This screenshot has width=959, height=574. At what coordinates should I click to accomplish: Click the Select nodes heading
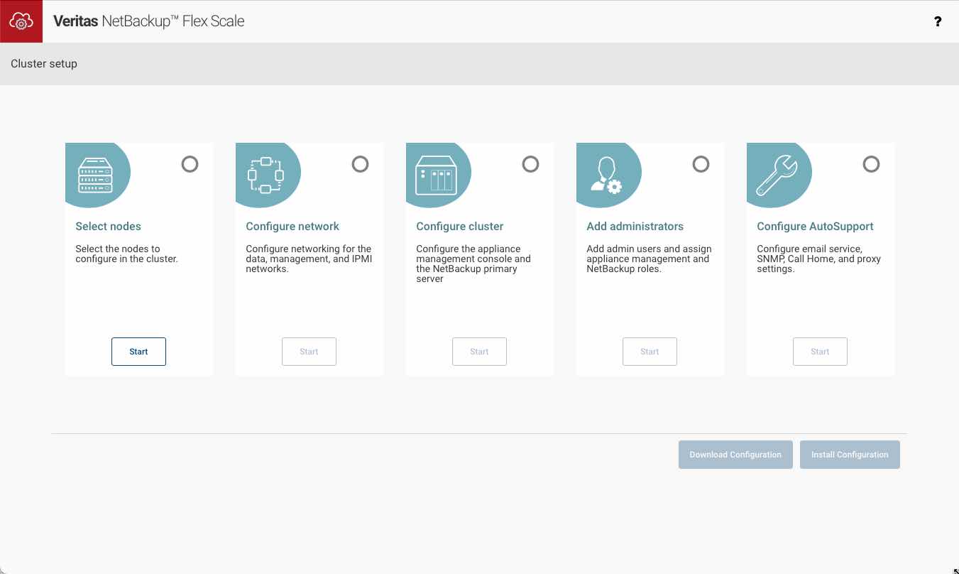(108, 227)
